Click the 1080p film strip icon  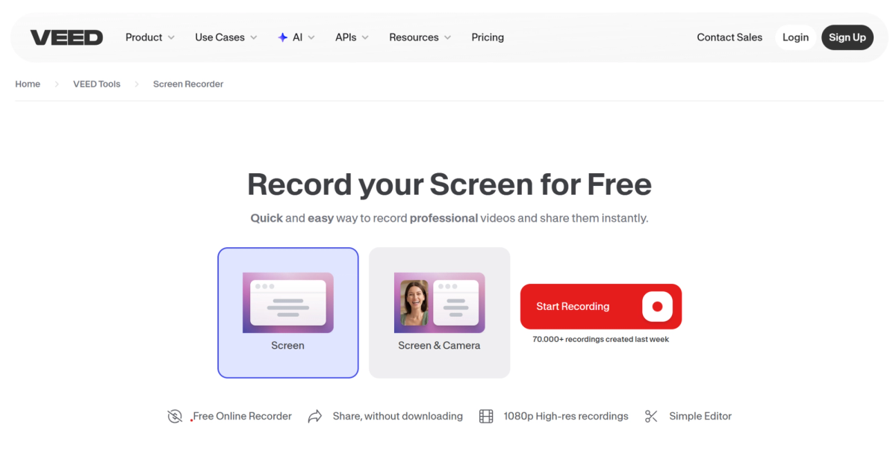coord(486,416)
